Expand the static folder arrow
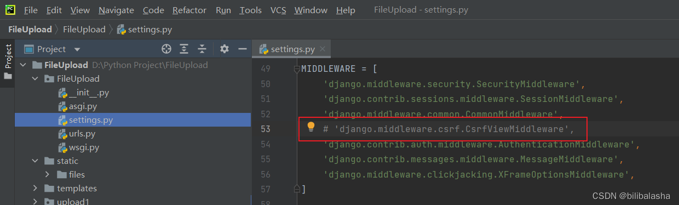 click(x=36, y=161)
